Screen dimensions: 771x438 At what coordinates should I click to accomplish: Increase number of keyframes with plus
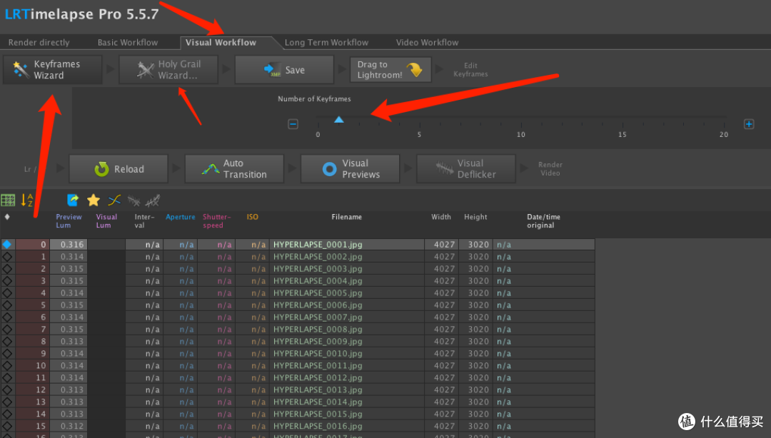point(749,124)
